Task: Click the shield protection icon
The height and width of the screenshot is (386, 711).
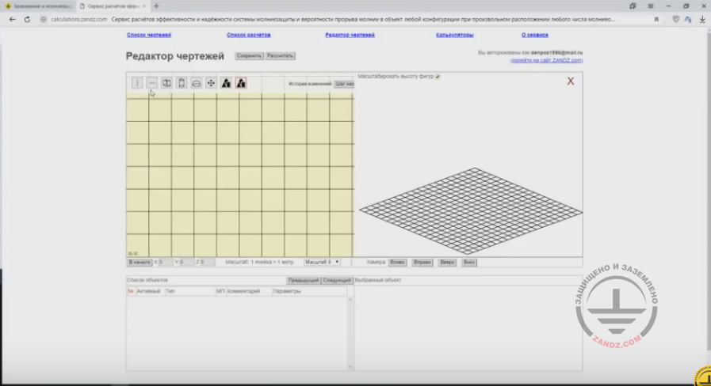Action: click(x=675, y=20)
